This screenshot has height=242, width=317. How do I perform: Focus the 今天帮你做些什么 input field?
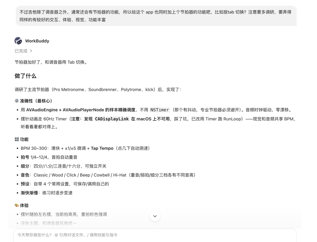(x=155, y=235)
